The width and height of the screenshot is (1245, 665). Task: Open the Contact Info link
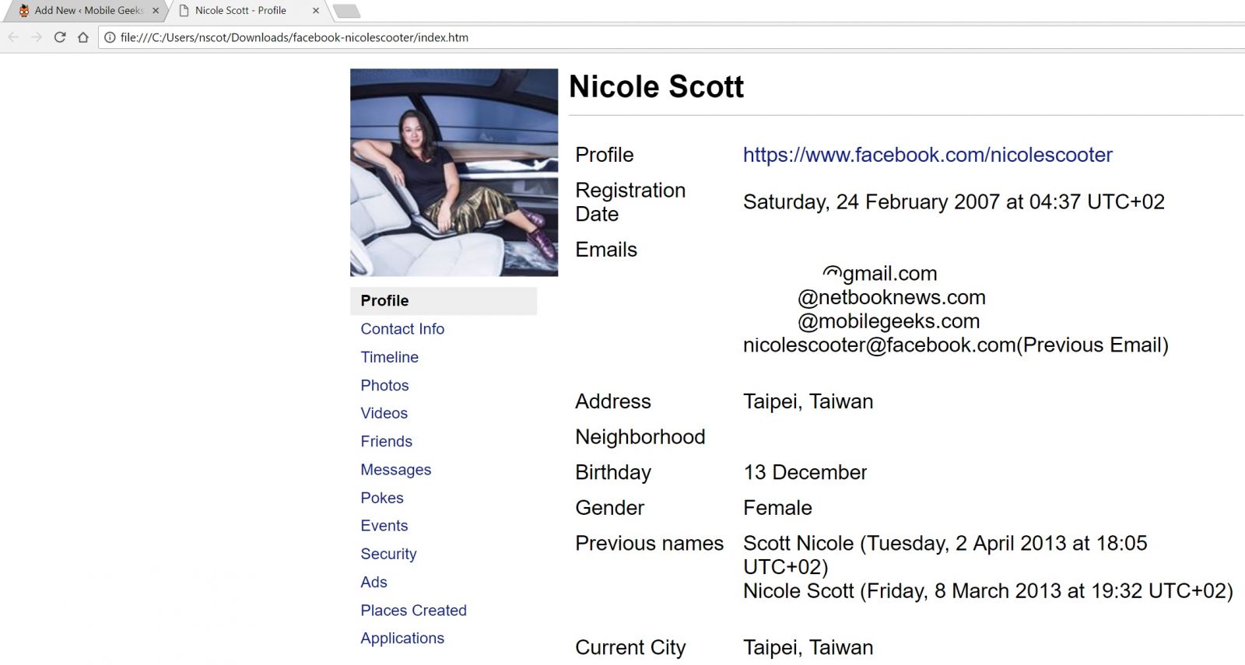tap(402, 329)
